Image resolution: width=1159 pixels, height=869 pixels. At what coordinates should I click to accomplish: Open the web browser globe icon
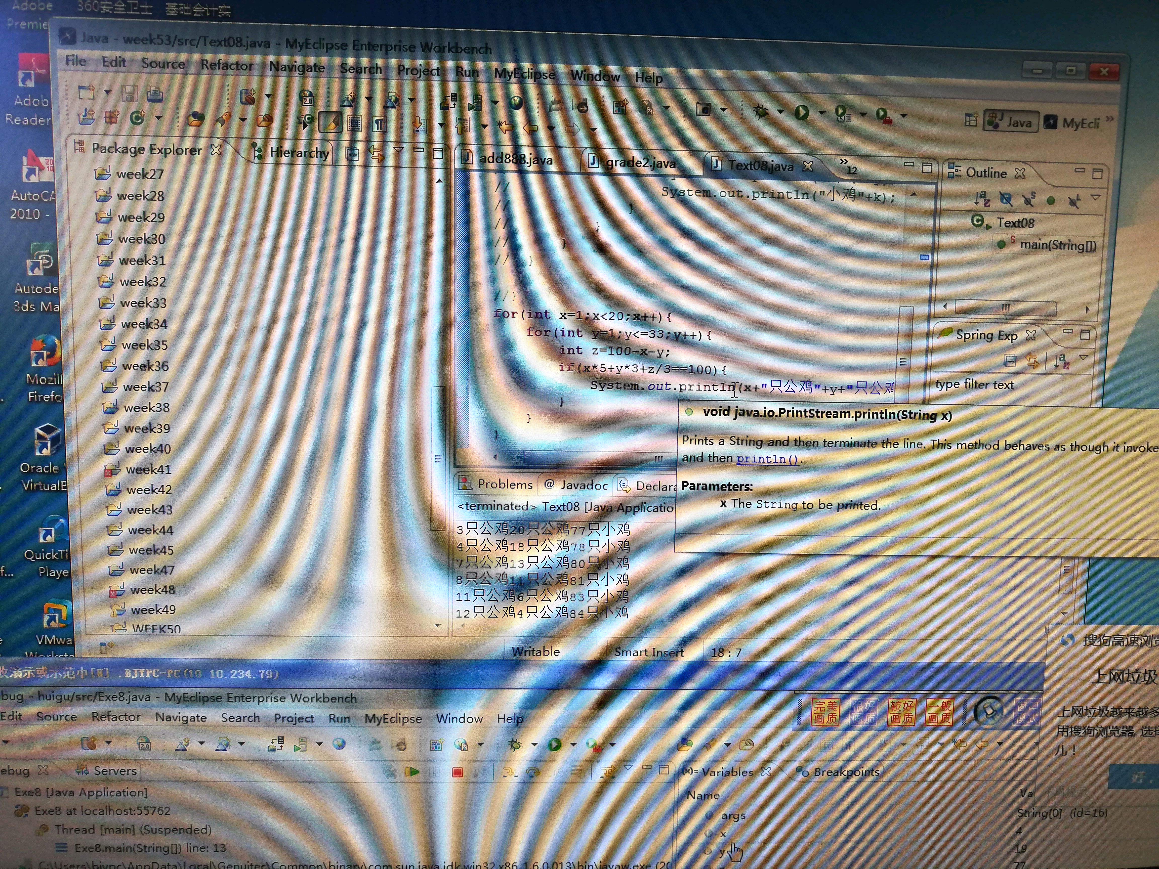(516, 103)
